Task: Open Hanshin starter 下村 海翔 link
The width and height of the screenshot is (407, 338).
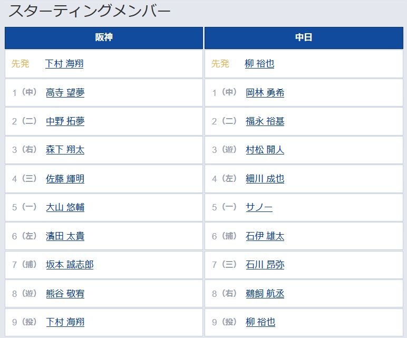Action: pos(64,64)
